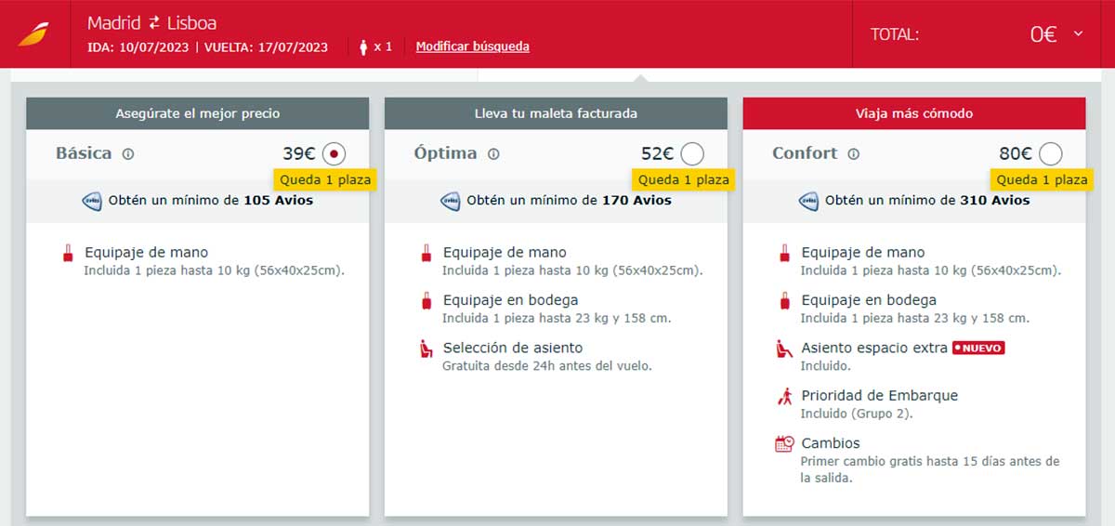Click Equipaje en bodega in Óptima
Viewport: 1115px width, 526px height.
coord(511,300)
